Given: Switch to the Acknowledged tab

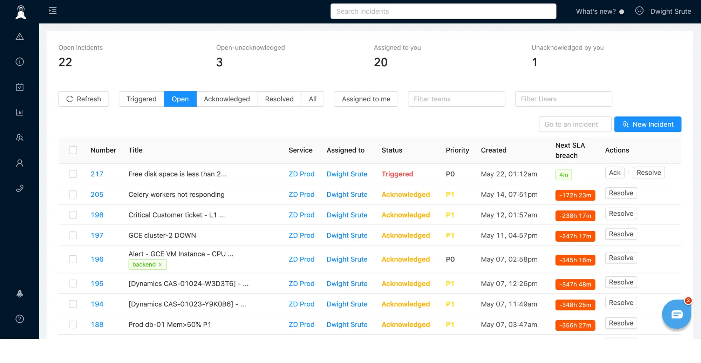Looking at the screenshot, I should point(227,99).
